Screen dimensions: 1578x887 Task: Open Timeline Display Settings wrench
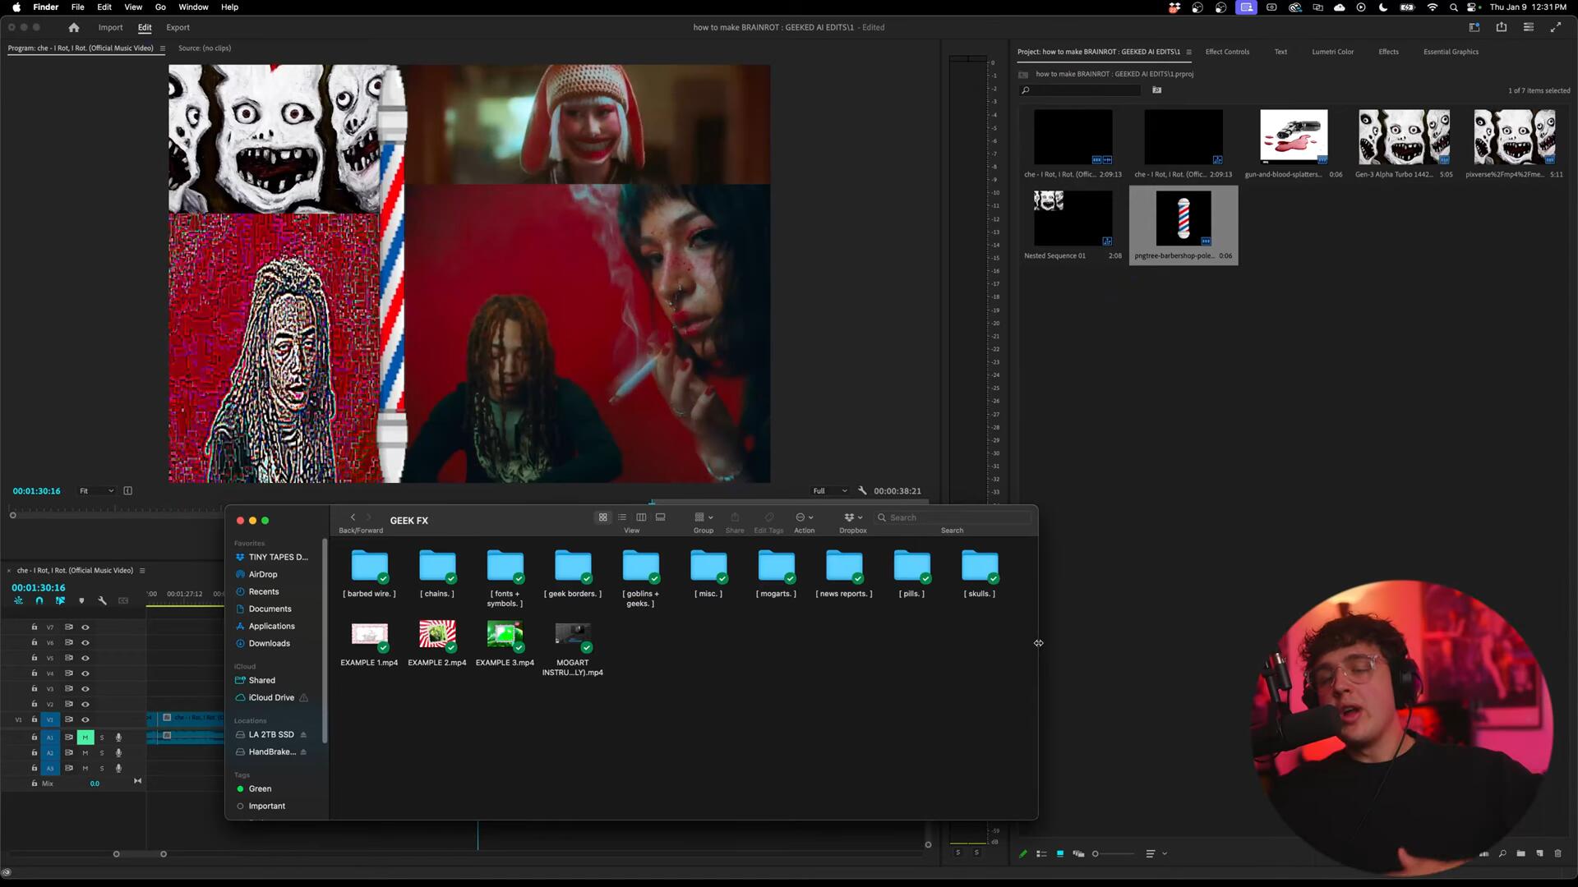click(103, 600)
